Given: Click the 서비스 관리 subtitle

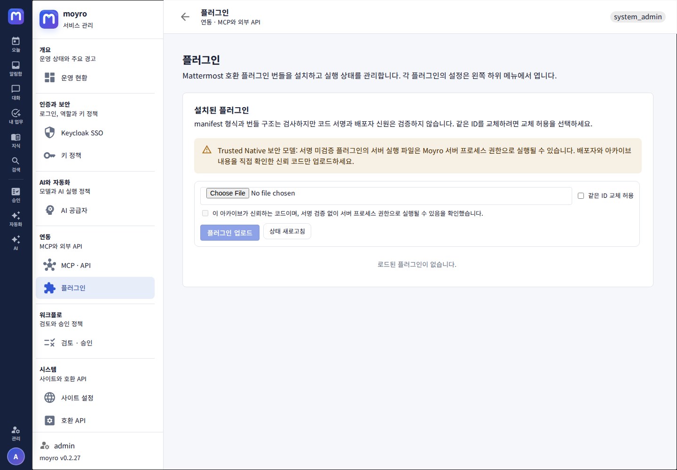Looking at the screenshot, I should click(x=78, y=25).
